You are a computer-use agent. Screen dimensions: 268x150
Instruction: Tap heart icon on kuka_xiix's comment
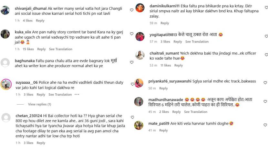coord(132,34)
